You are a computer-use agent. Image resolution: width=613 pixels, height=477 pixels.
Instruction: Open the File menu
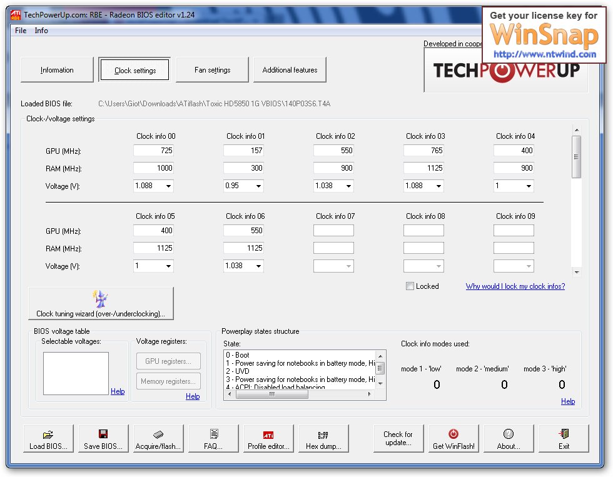(21, 31)
